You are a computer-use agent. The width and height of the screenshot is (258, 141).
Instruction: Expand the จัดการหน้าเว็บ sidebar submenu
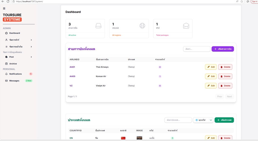point(31,47)
